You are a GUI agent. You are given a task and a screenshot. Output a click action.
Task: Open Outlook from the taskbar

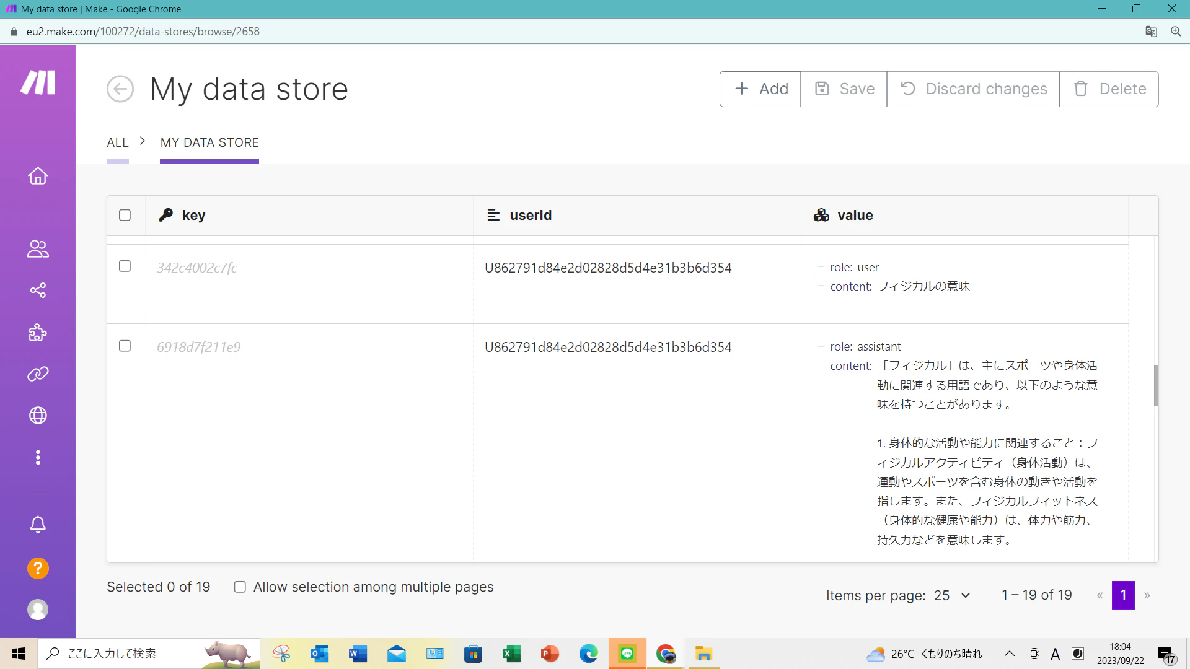click(320, 654)
